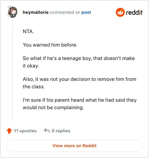Screen dimensions: 149x158
Task: Click the heymallorie avatar image
Action: point(12,12)
